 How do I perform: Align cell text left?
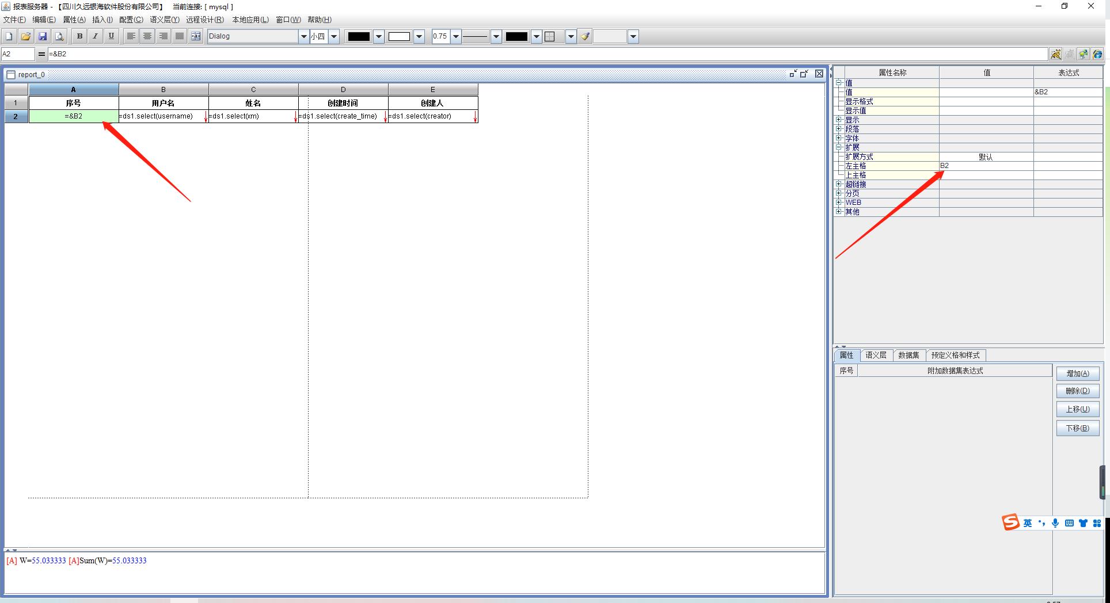(x=131, y=36)
